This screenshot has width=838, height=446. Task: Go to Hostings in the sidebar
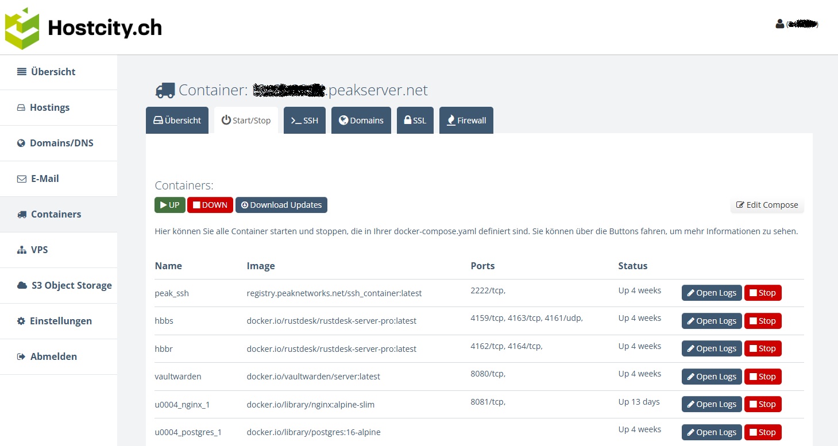tap(49, 107)
